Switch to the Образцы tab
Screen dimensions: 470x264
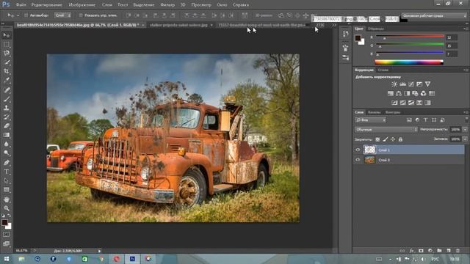pos(375,29)
